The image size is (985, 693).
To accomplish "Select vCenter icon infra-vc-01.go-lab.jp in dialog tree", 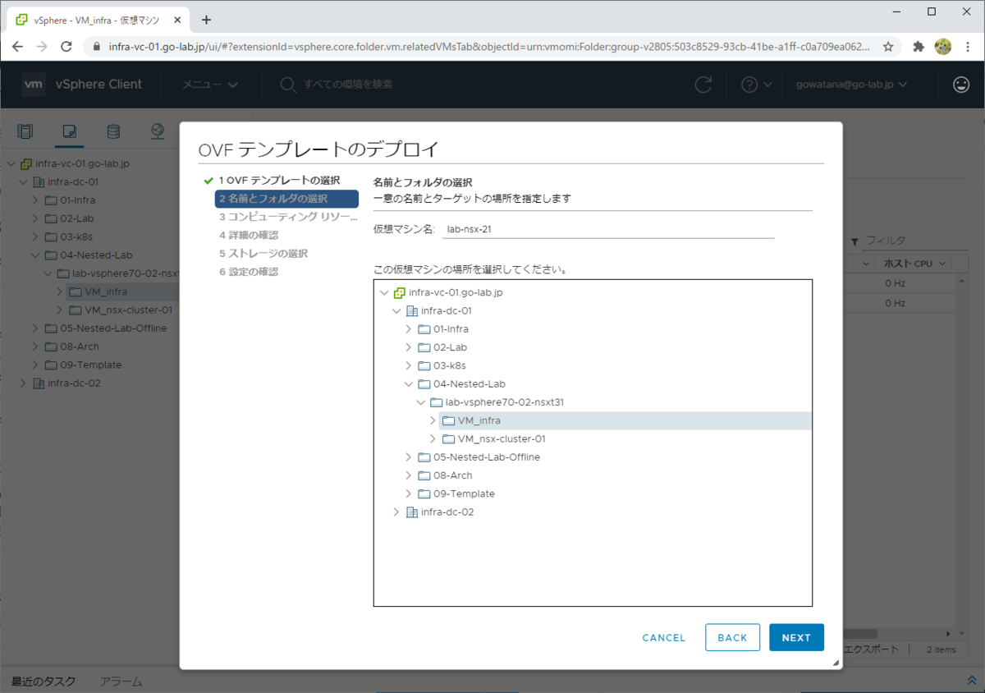I will coord(400,292).
